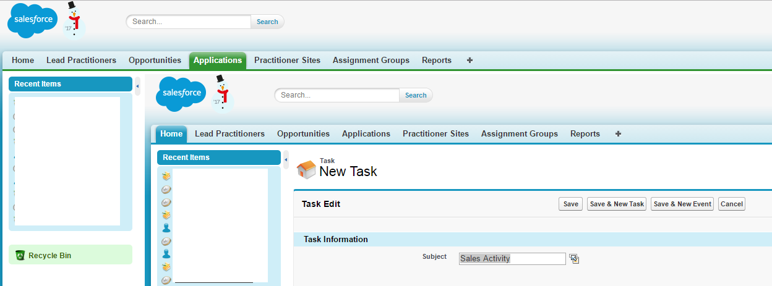
Task: Open the Subject combo box picker icon
Action: click(x=574, y=259)
